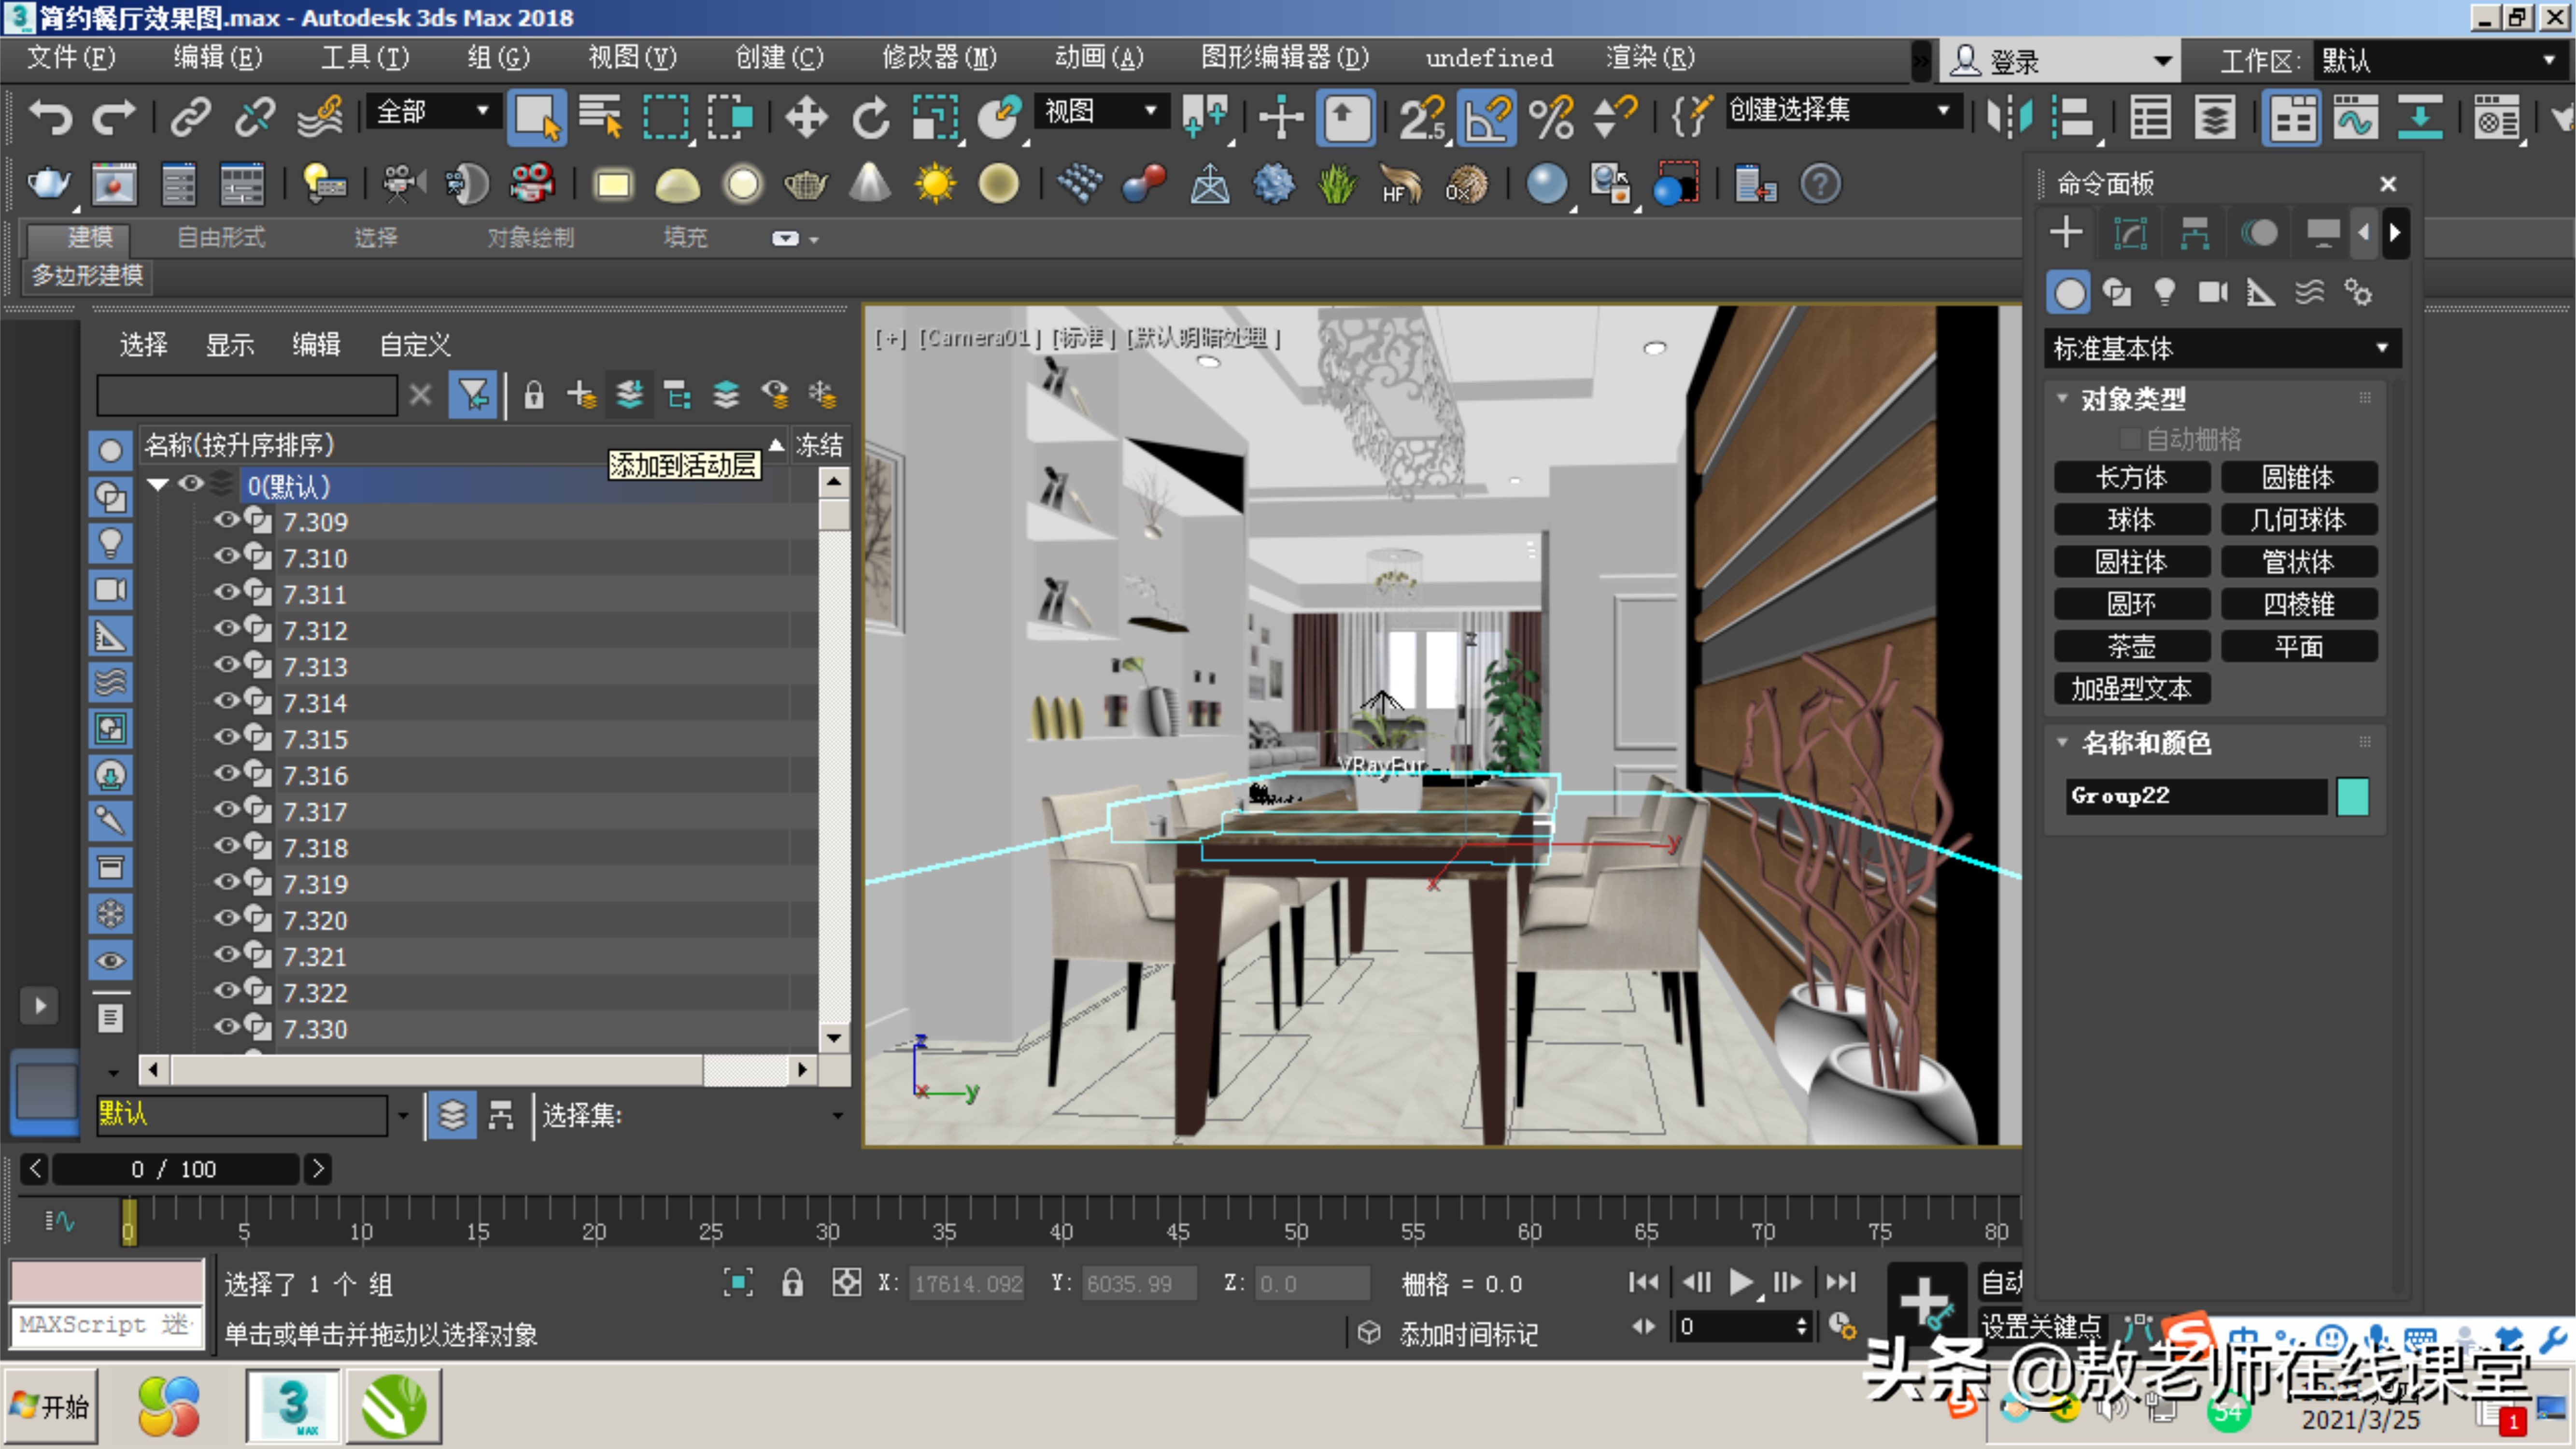Open the 渲染 menu
Image resolution: width=2576 pixels, height=1449 pixels.
[1646, 58]
